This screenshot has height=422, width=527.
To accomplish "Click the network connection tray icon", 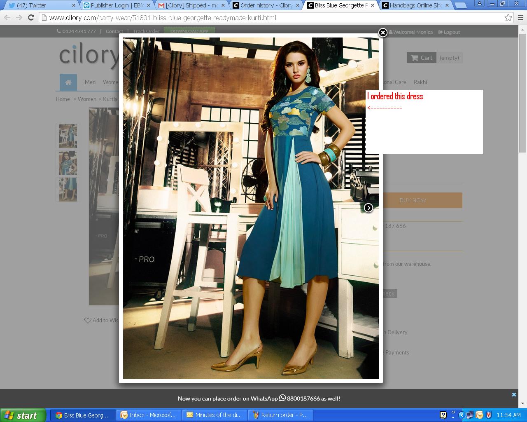I will pyautogui.click(x=470, y=415).
